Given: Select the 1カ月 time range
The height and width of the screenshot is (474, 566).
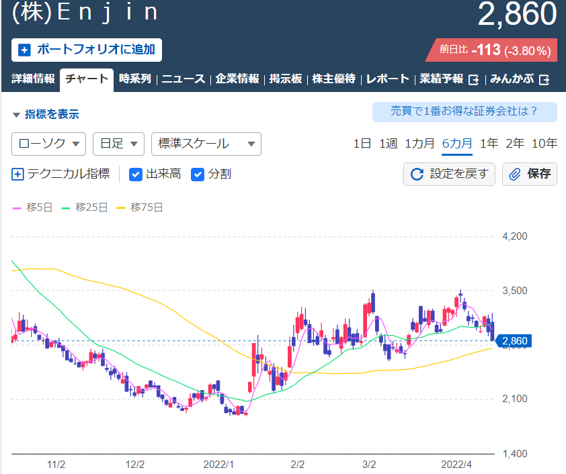Looking at the screenshot, I should tap(420, 144).
